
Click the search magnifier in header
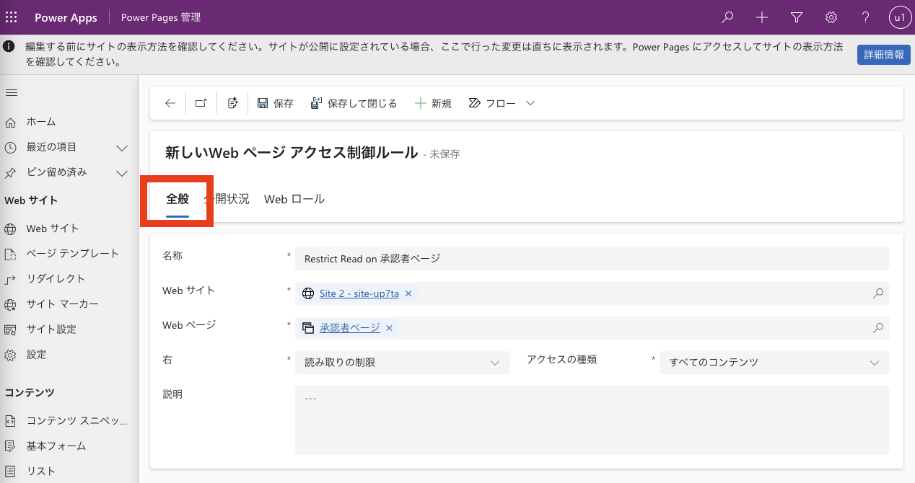pyautogui.click(x=728, y=17)
